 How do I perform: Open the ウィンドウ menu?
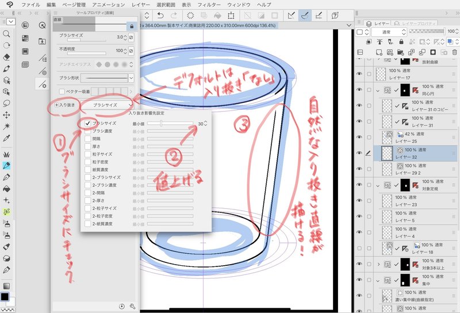click(239, 5)
